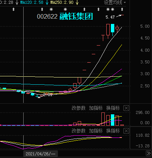The height and width of the screenshot is (158, 152).
Task: Click the 5.47 high price label
Action: [110, 17]
